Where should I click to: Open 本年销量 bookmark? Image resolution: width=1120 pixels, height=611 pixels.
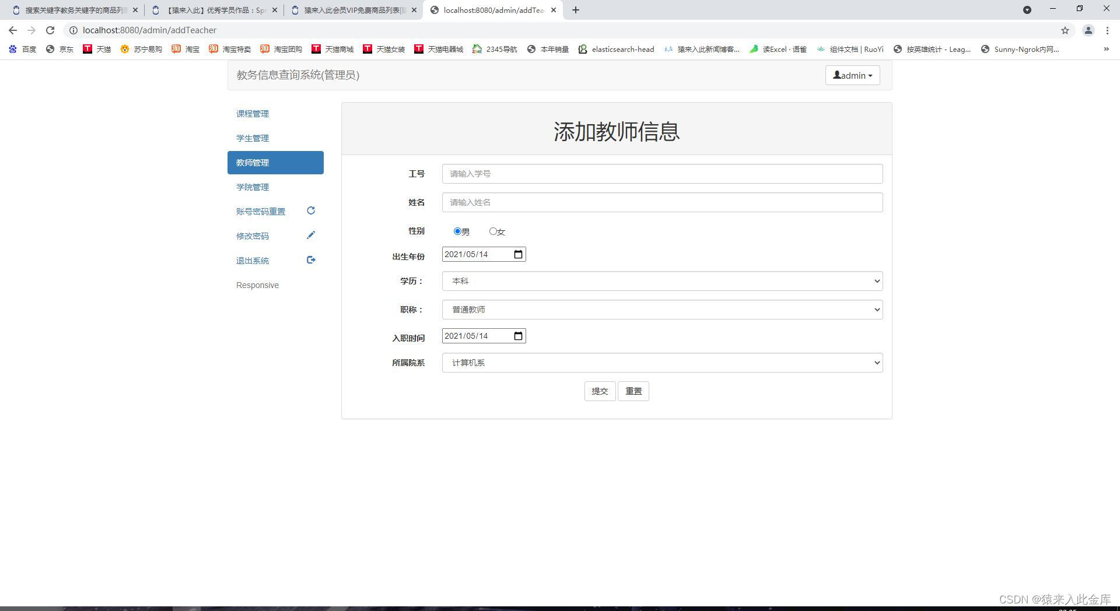(548, 49)
